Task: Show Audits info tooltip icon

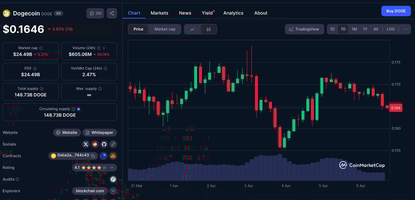Action: [x=17, y=179]
